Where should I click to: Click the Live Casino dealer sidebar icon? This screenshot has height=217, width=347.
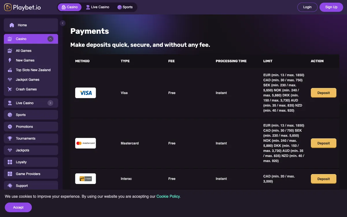click(10, 103)
